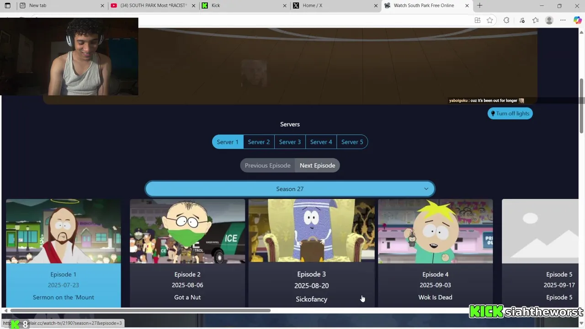Viewport: 585px width, 329px height.
Task: Go to the Next Episode
Action: pos(318,165)
